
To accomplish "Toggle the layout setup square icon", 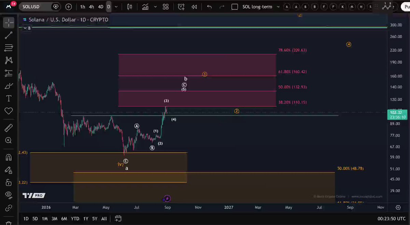I will point(235,7).
